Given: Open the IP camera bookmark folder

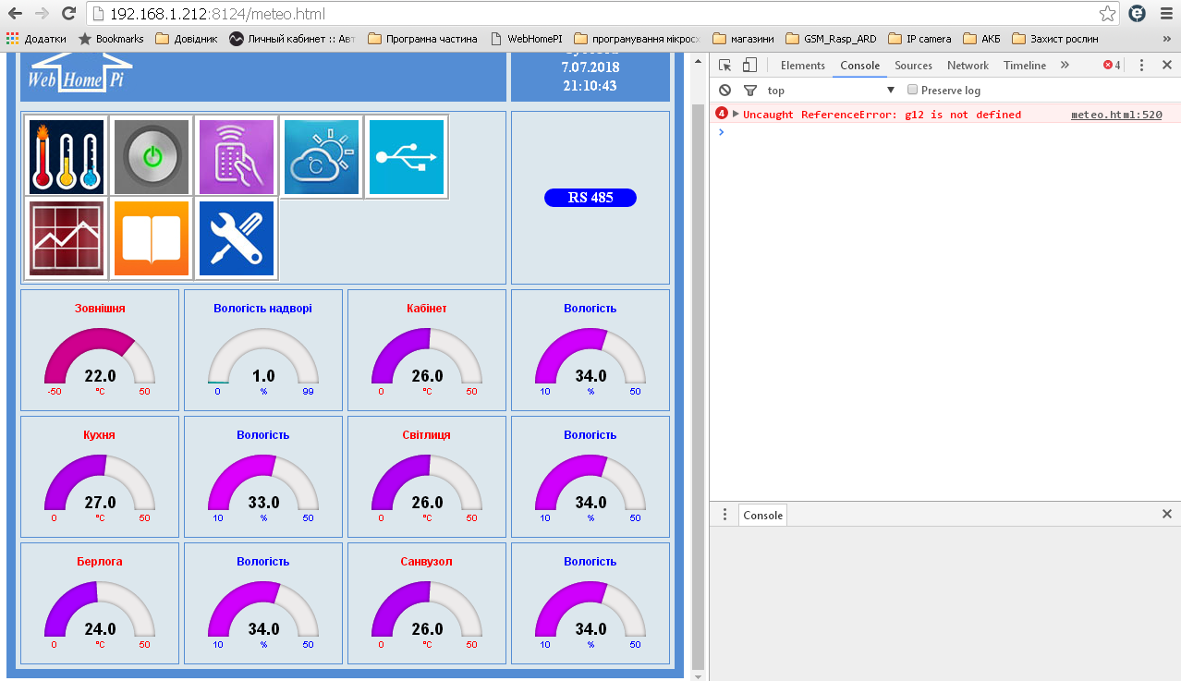Looking at the screenshot, I should tap(919, 39).
